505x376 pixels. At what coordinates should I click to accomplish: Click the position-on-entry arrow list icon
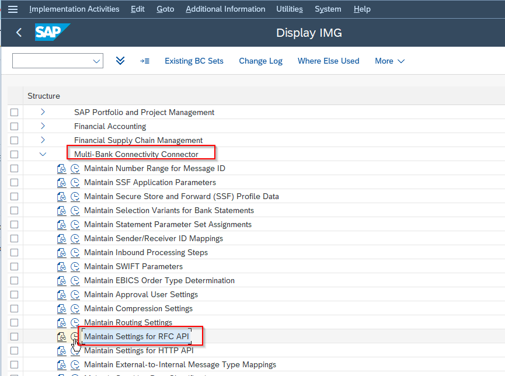point(145,61)
